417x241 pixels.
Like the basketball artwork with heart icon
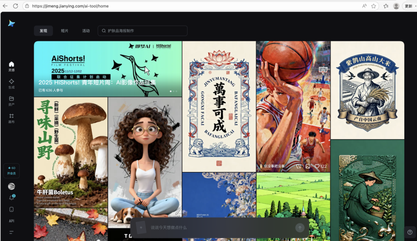coord(317,166)
